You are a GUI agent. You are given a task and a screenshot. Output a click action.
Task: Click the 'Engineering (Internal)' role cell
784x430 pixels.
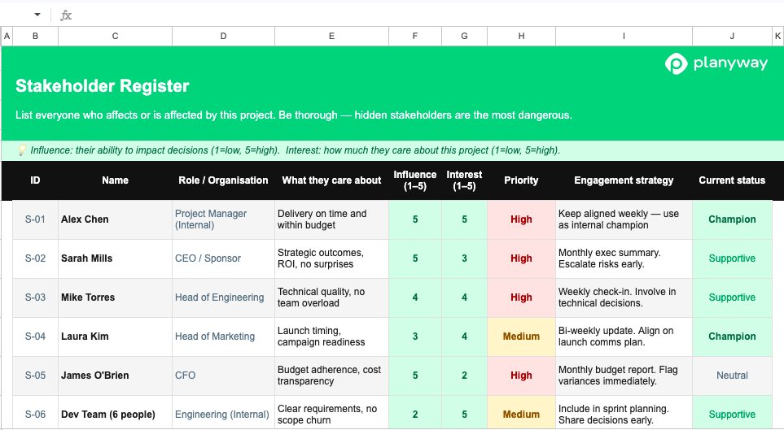click(224, 414)
